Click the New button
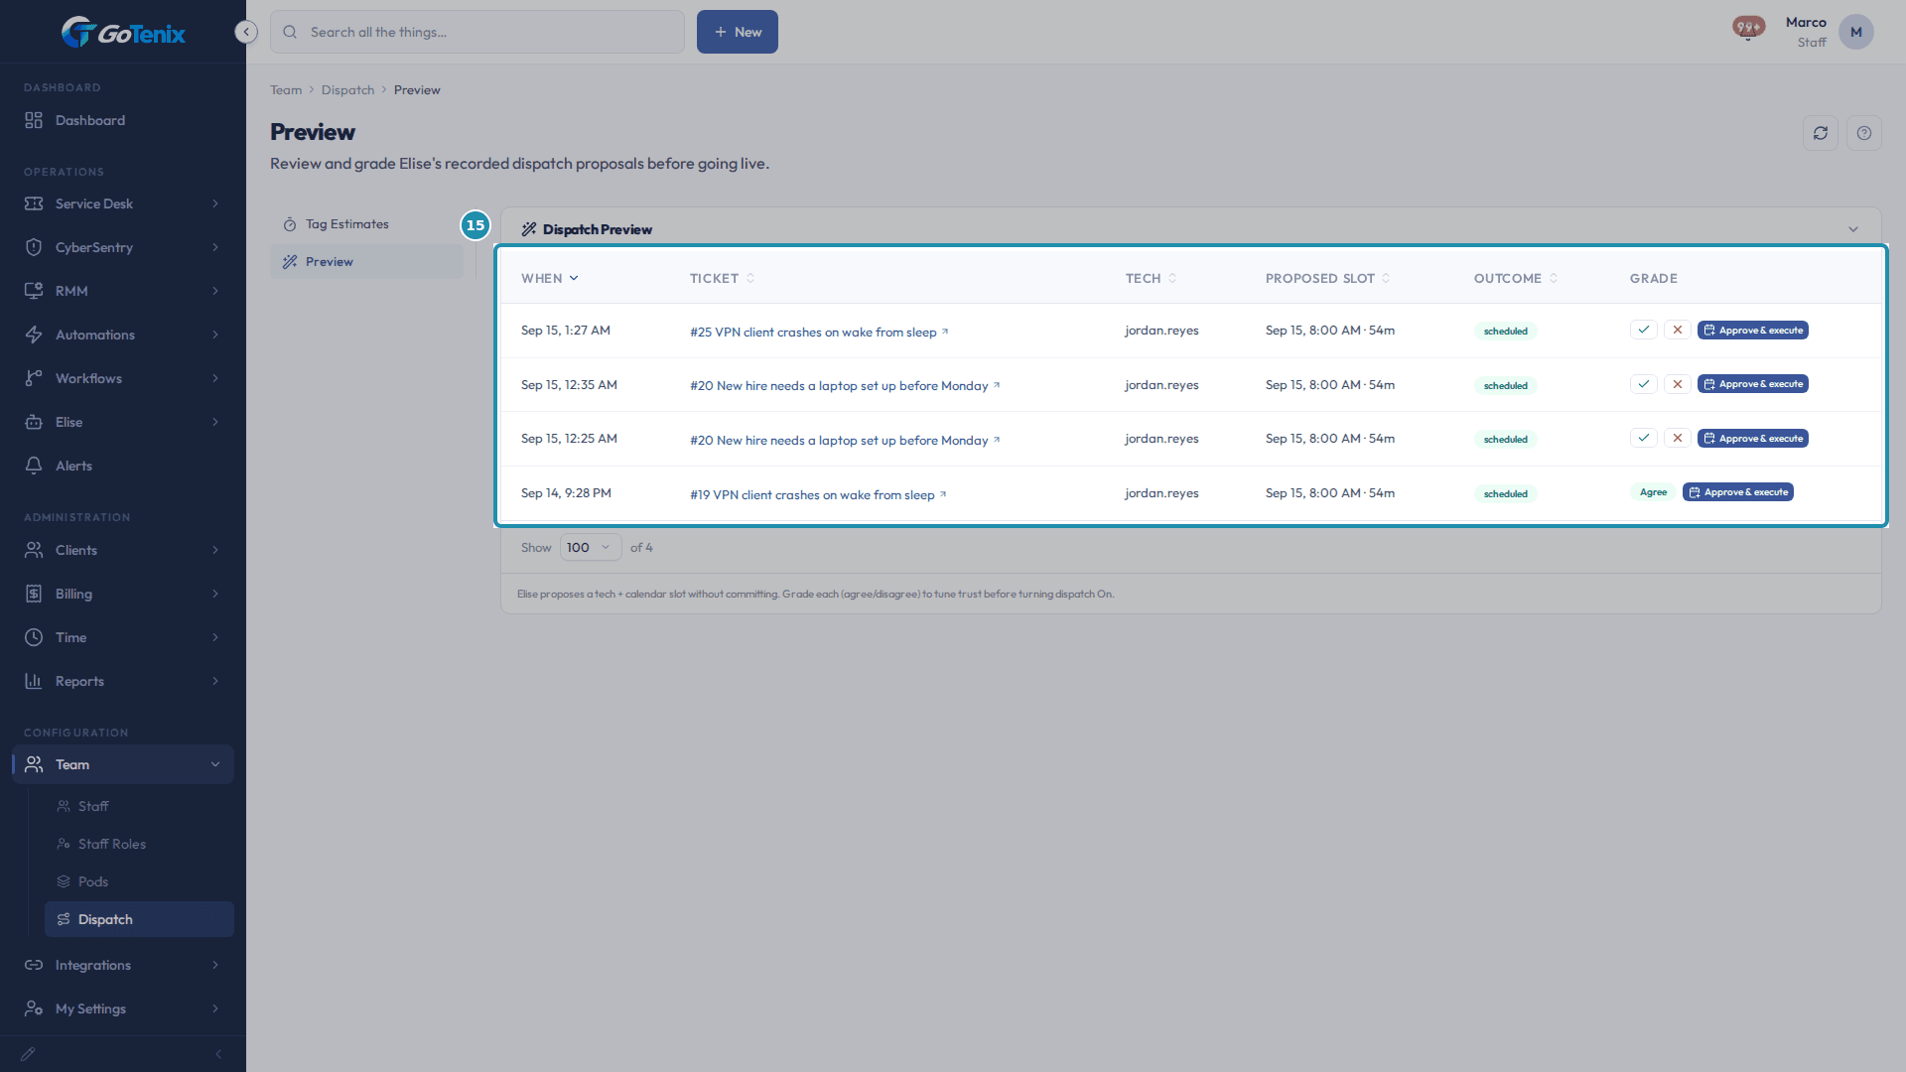Viewport: 1906px width, 1072px height. tap(737, 32)
